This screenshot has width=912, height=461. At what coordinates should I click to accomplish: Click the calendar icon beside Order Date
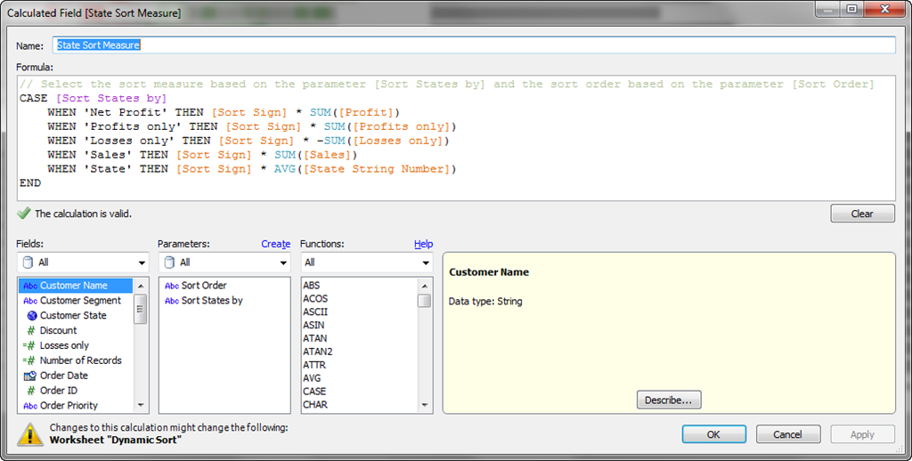(x=30, y=376)
